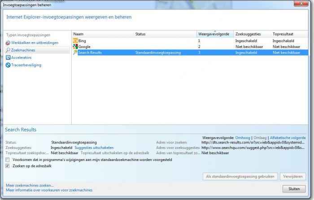Click the Search Results details heading
Viewport: 314px width, 200px height.
coord(21,130)
